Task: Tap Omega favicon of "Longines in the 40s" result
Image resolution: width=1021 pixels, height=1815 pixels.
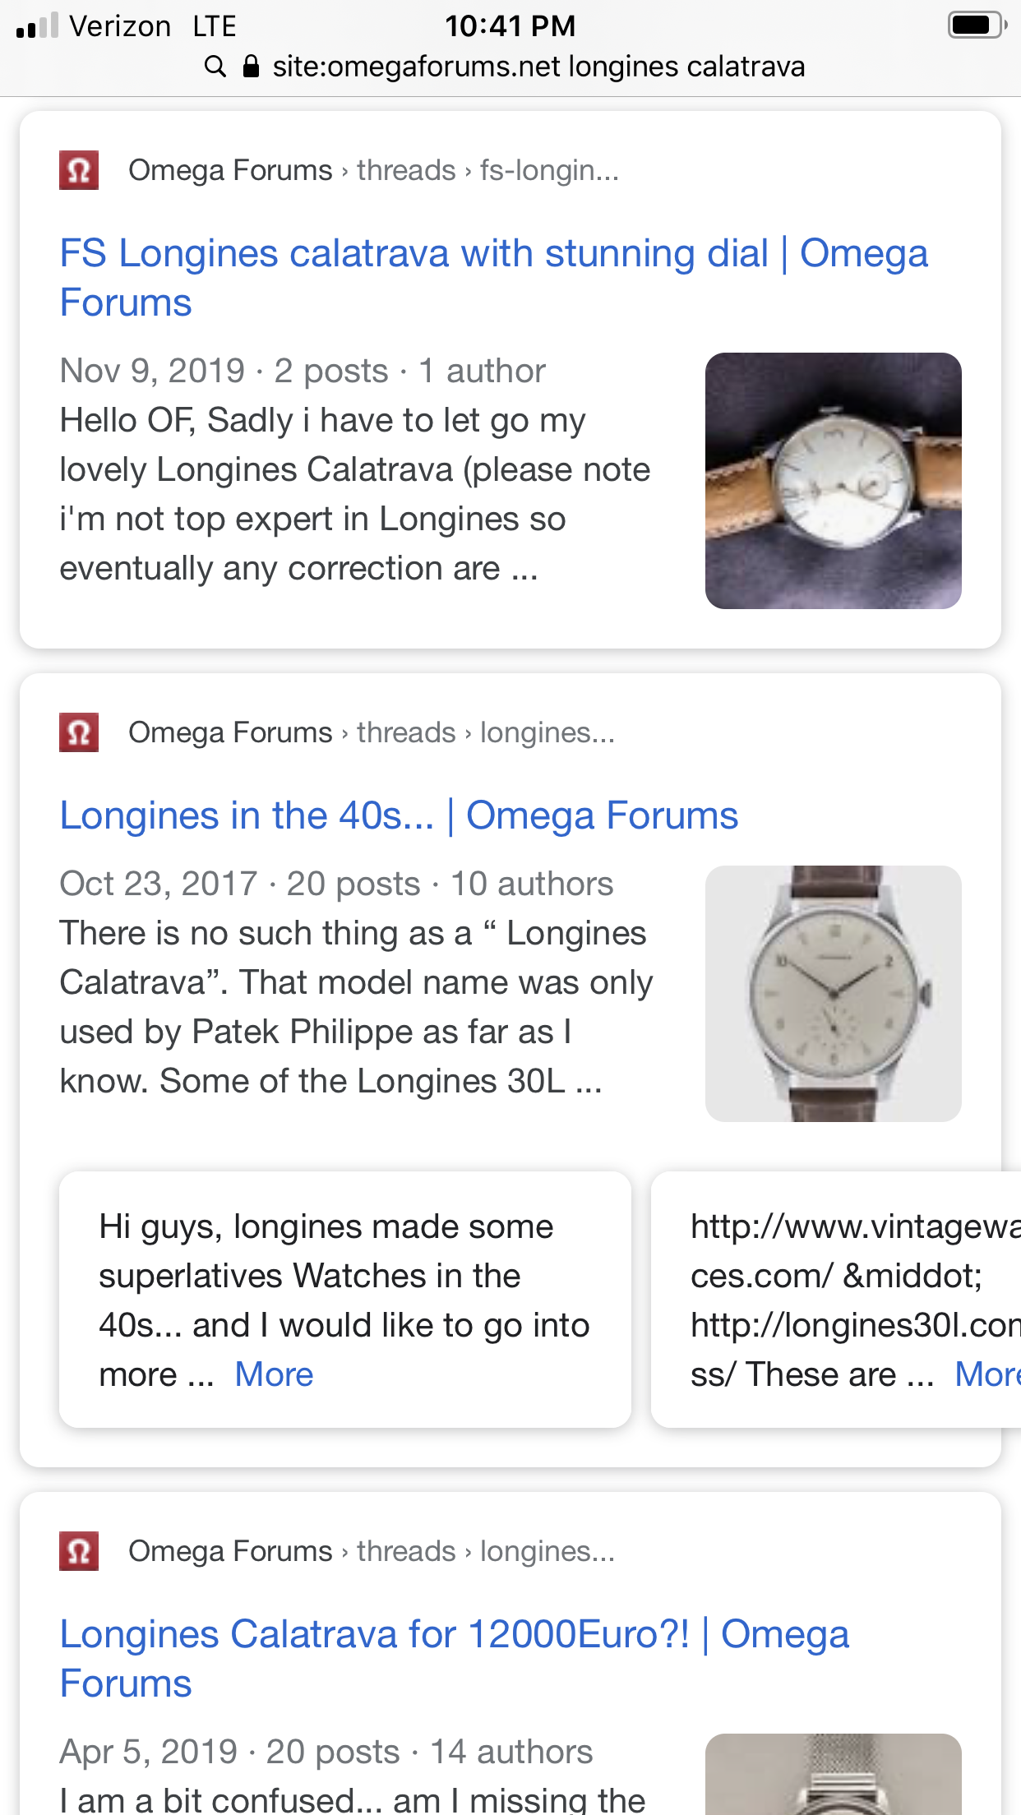Action: pyautogui.click(x=79, y=732)
